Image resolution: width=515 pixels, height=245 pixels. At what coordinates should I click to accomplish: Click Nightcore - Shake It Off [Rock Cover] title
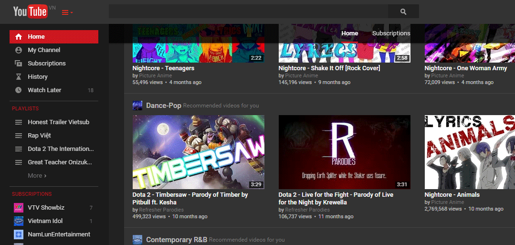(329, 68)
